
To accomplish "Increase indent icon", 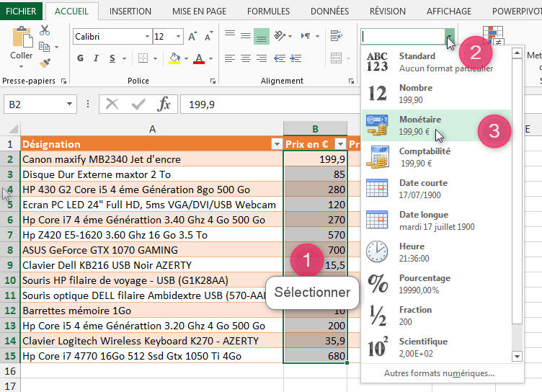I will point(296,58).
